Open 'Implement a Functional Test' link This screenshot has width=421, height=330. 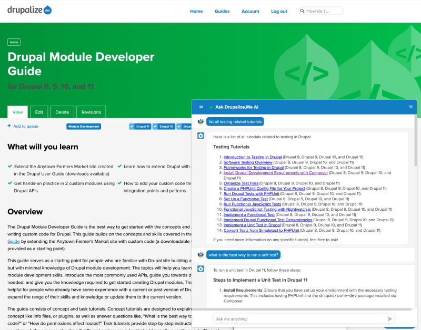point(249,214)
